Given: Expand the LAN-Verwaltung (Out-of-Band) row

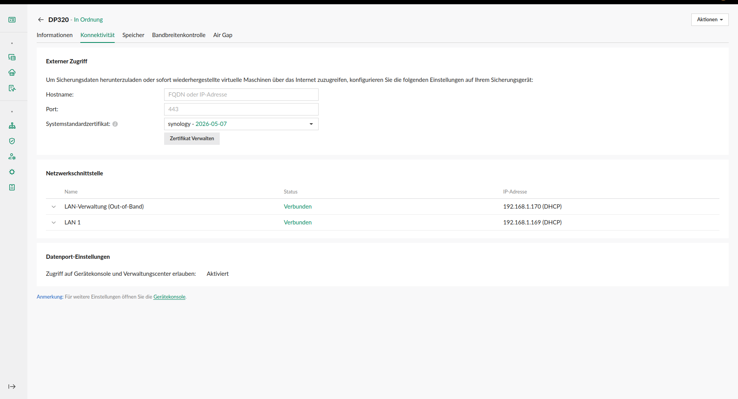Looking at the screenshot, I should click(x=54, y=207).
